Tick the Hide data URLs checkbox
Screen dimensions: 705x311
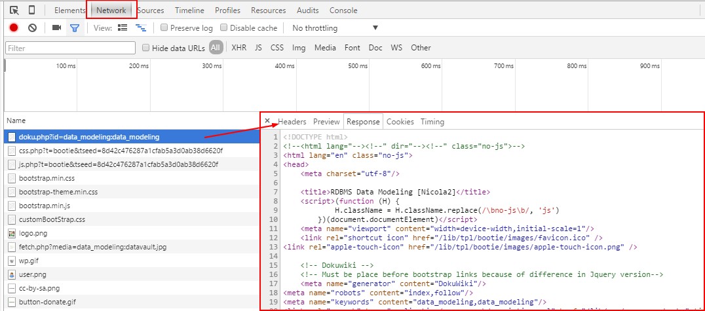[x=146, y=48]
